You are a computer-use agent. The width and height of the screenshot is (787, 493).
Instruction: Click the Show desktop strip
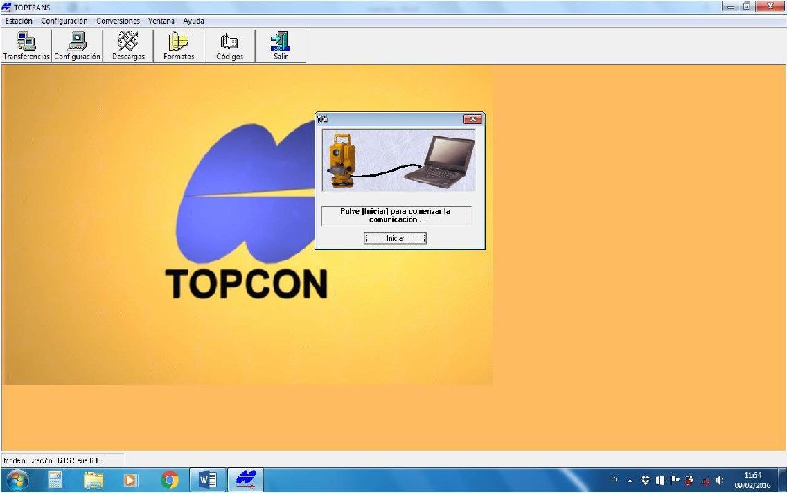782,480
